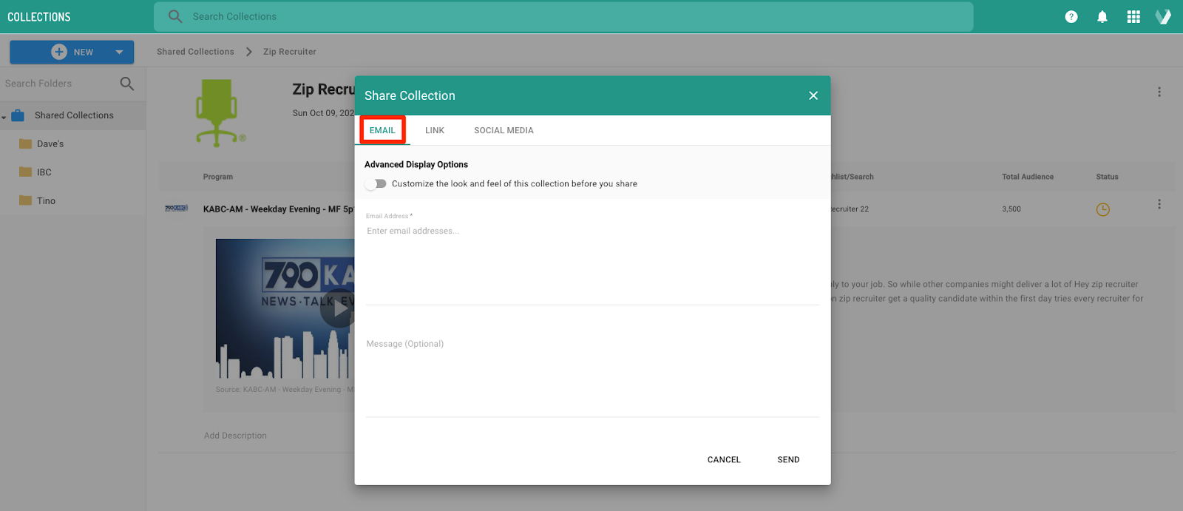Open collection options three-dot menu

point(1159,92)
